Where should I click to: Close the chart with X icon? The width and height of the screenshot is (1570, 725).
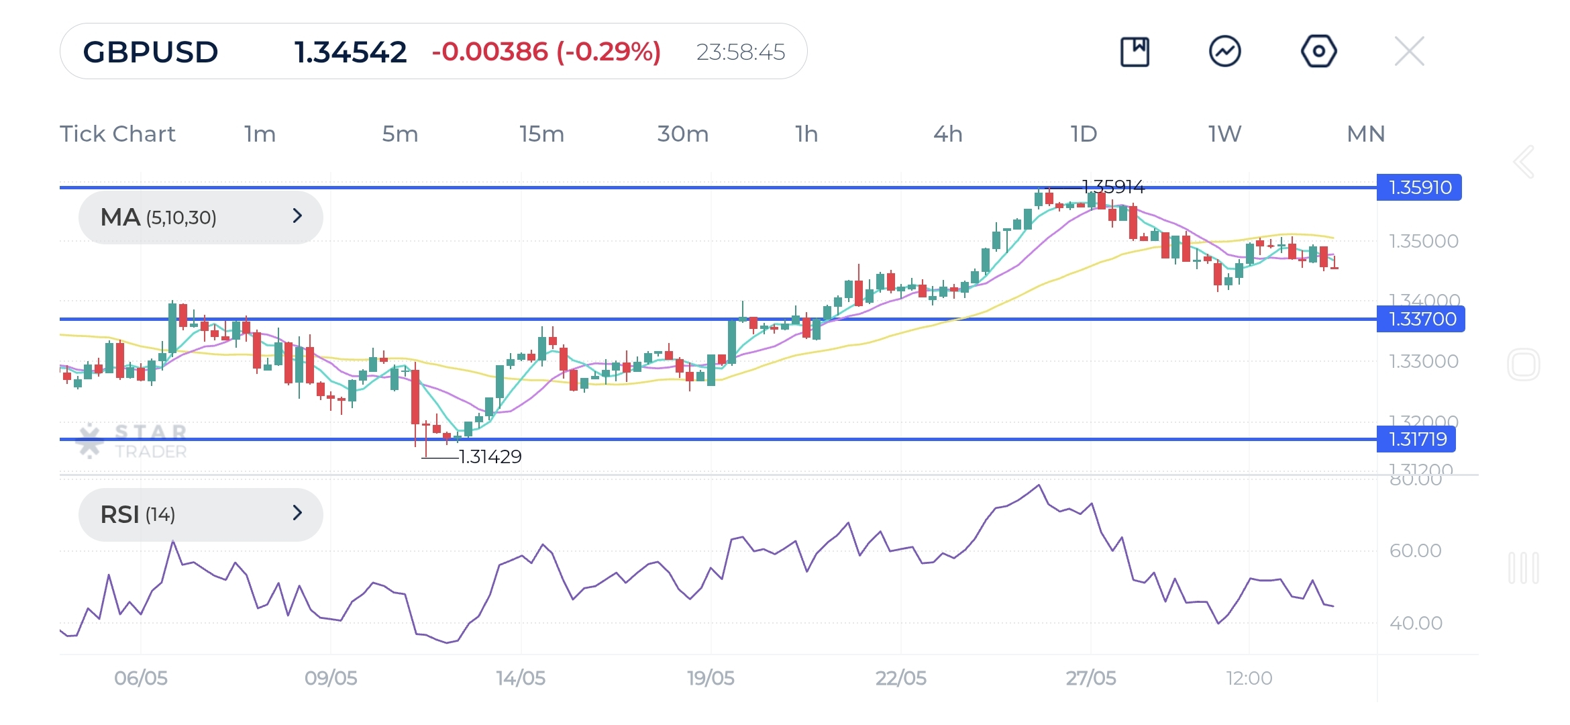pos(1409,52)
